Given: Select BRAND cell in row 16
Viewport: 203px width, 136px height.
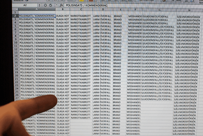Looking at the screenshot, I should [x=120, y=63].
